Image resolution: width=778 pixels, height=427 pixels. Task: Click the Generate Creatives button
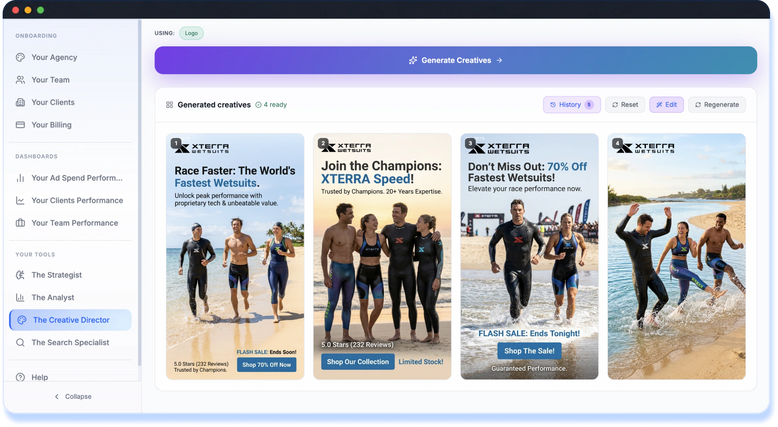coord(456,60)
